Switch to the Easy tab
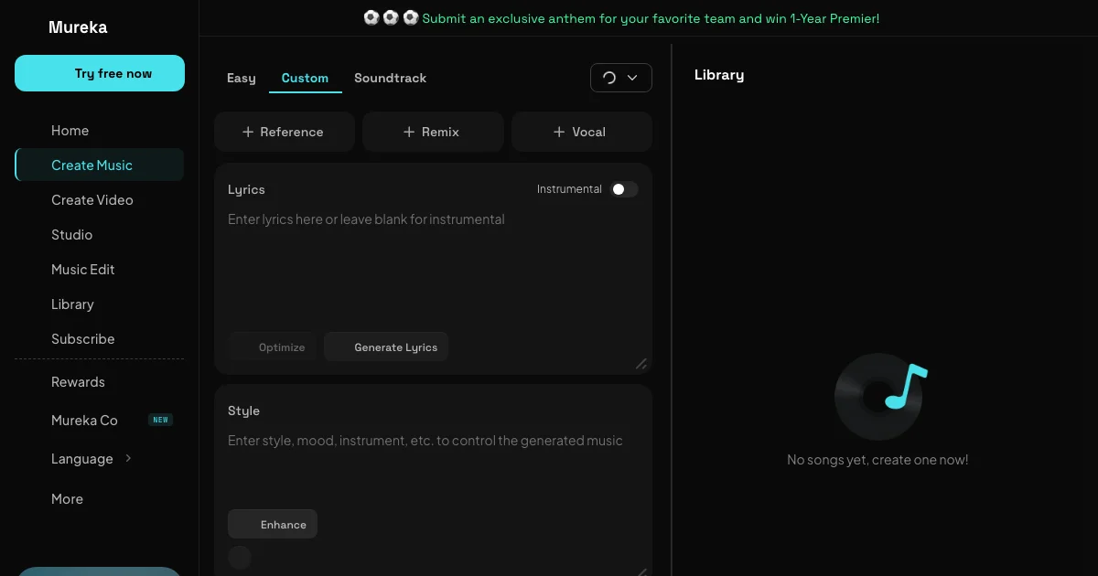 [242, 79]
